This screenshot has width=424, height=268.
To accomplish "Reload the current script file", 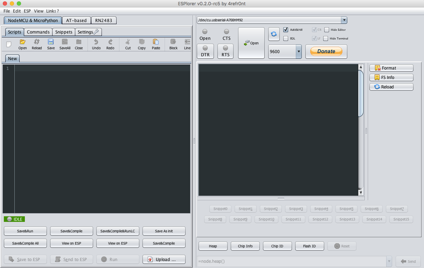I will 37,44.
